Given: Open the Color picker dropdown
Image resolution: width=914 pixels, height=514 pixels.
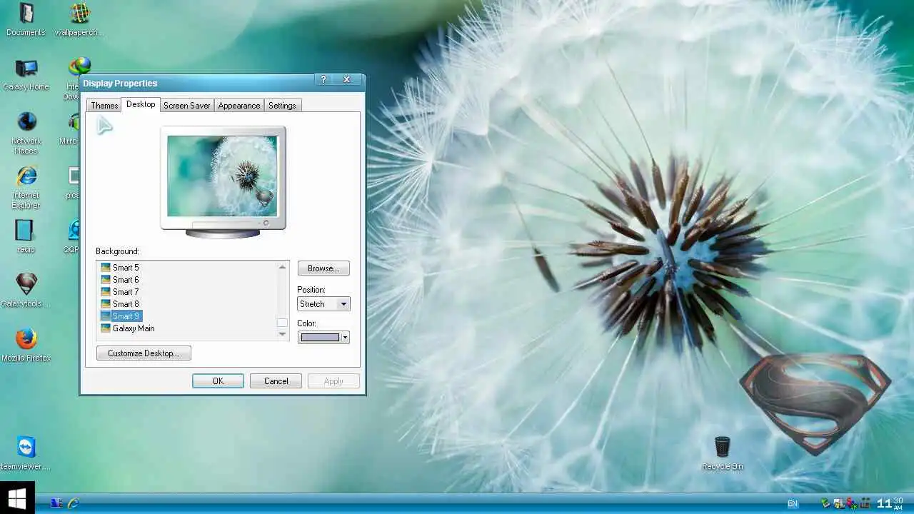Looking at the screenshot, I should 323,337.
